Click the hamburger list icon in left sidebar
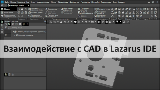The width and height of the screenshot is (160, 90). tap(2, 32)
